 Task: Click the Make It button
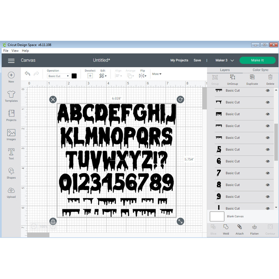click(257, 60)
